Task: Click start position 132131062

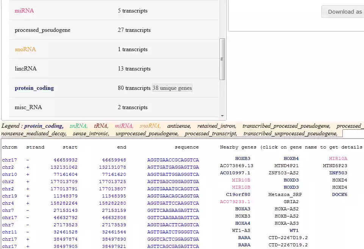Action: pos(64,167)
